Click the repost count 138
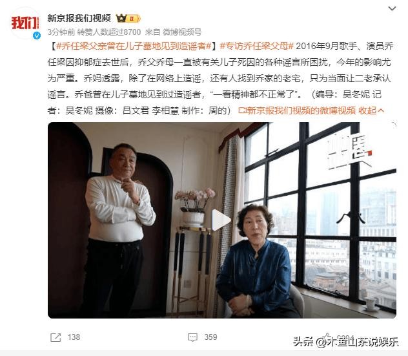408x356 pixels. [74, 337]
